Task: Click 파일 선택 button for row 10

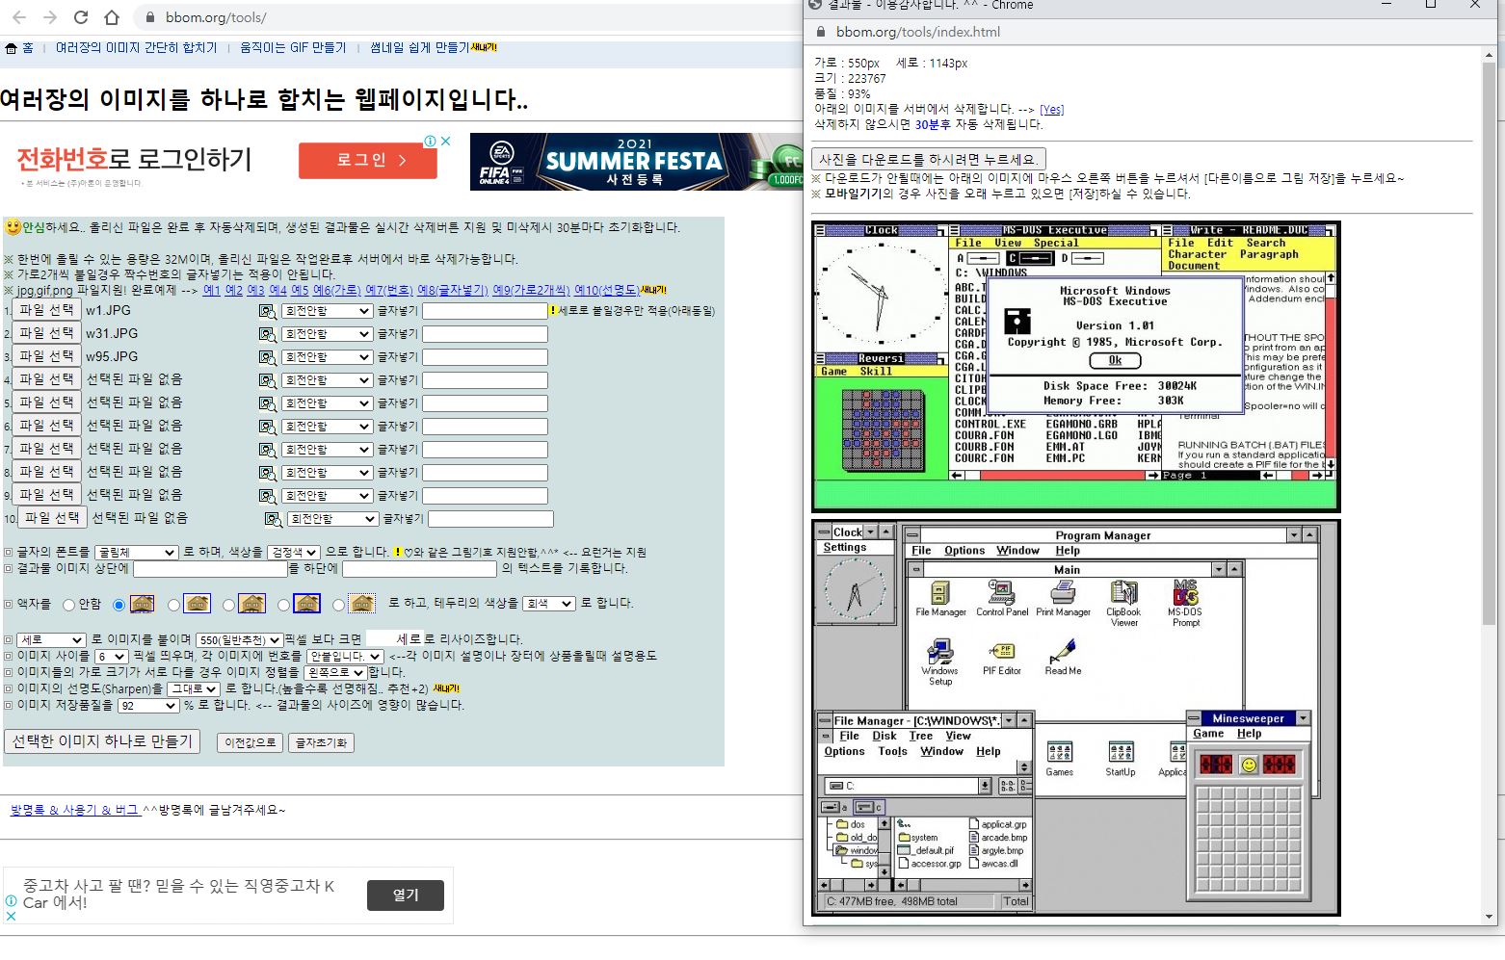Action: pos(53,517)
